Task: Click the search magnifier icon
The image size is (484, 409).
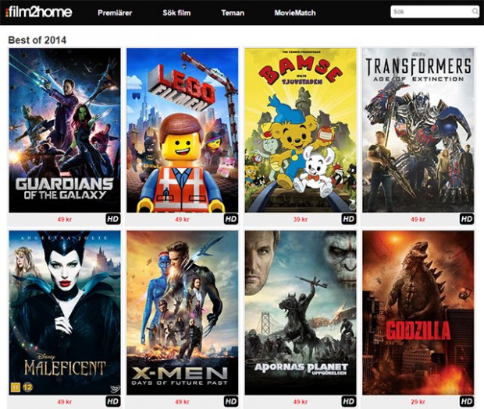Action: coord(475,12)
